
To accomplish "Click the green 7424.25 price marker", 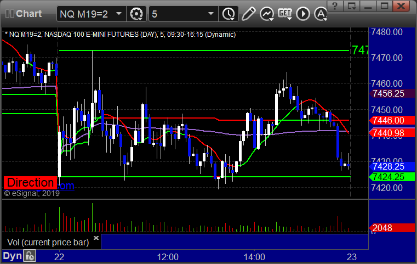I will 392,177.
